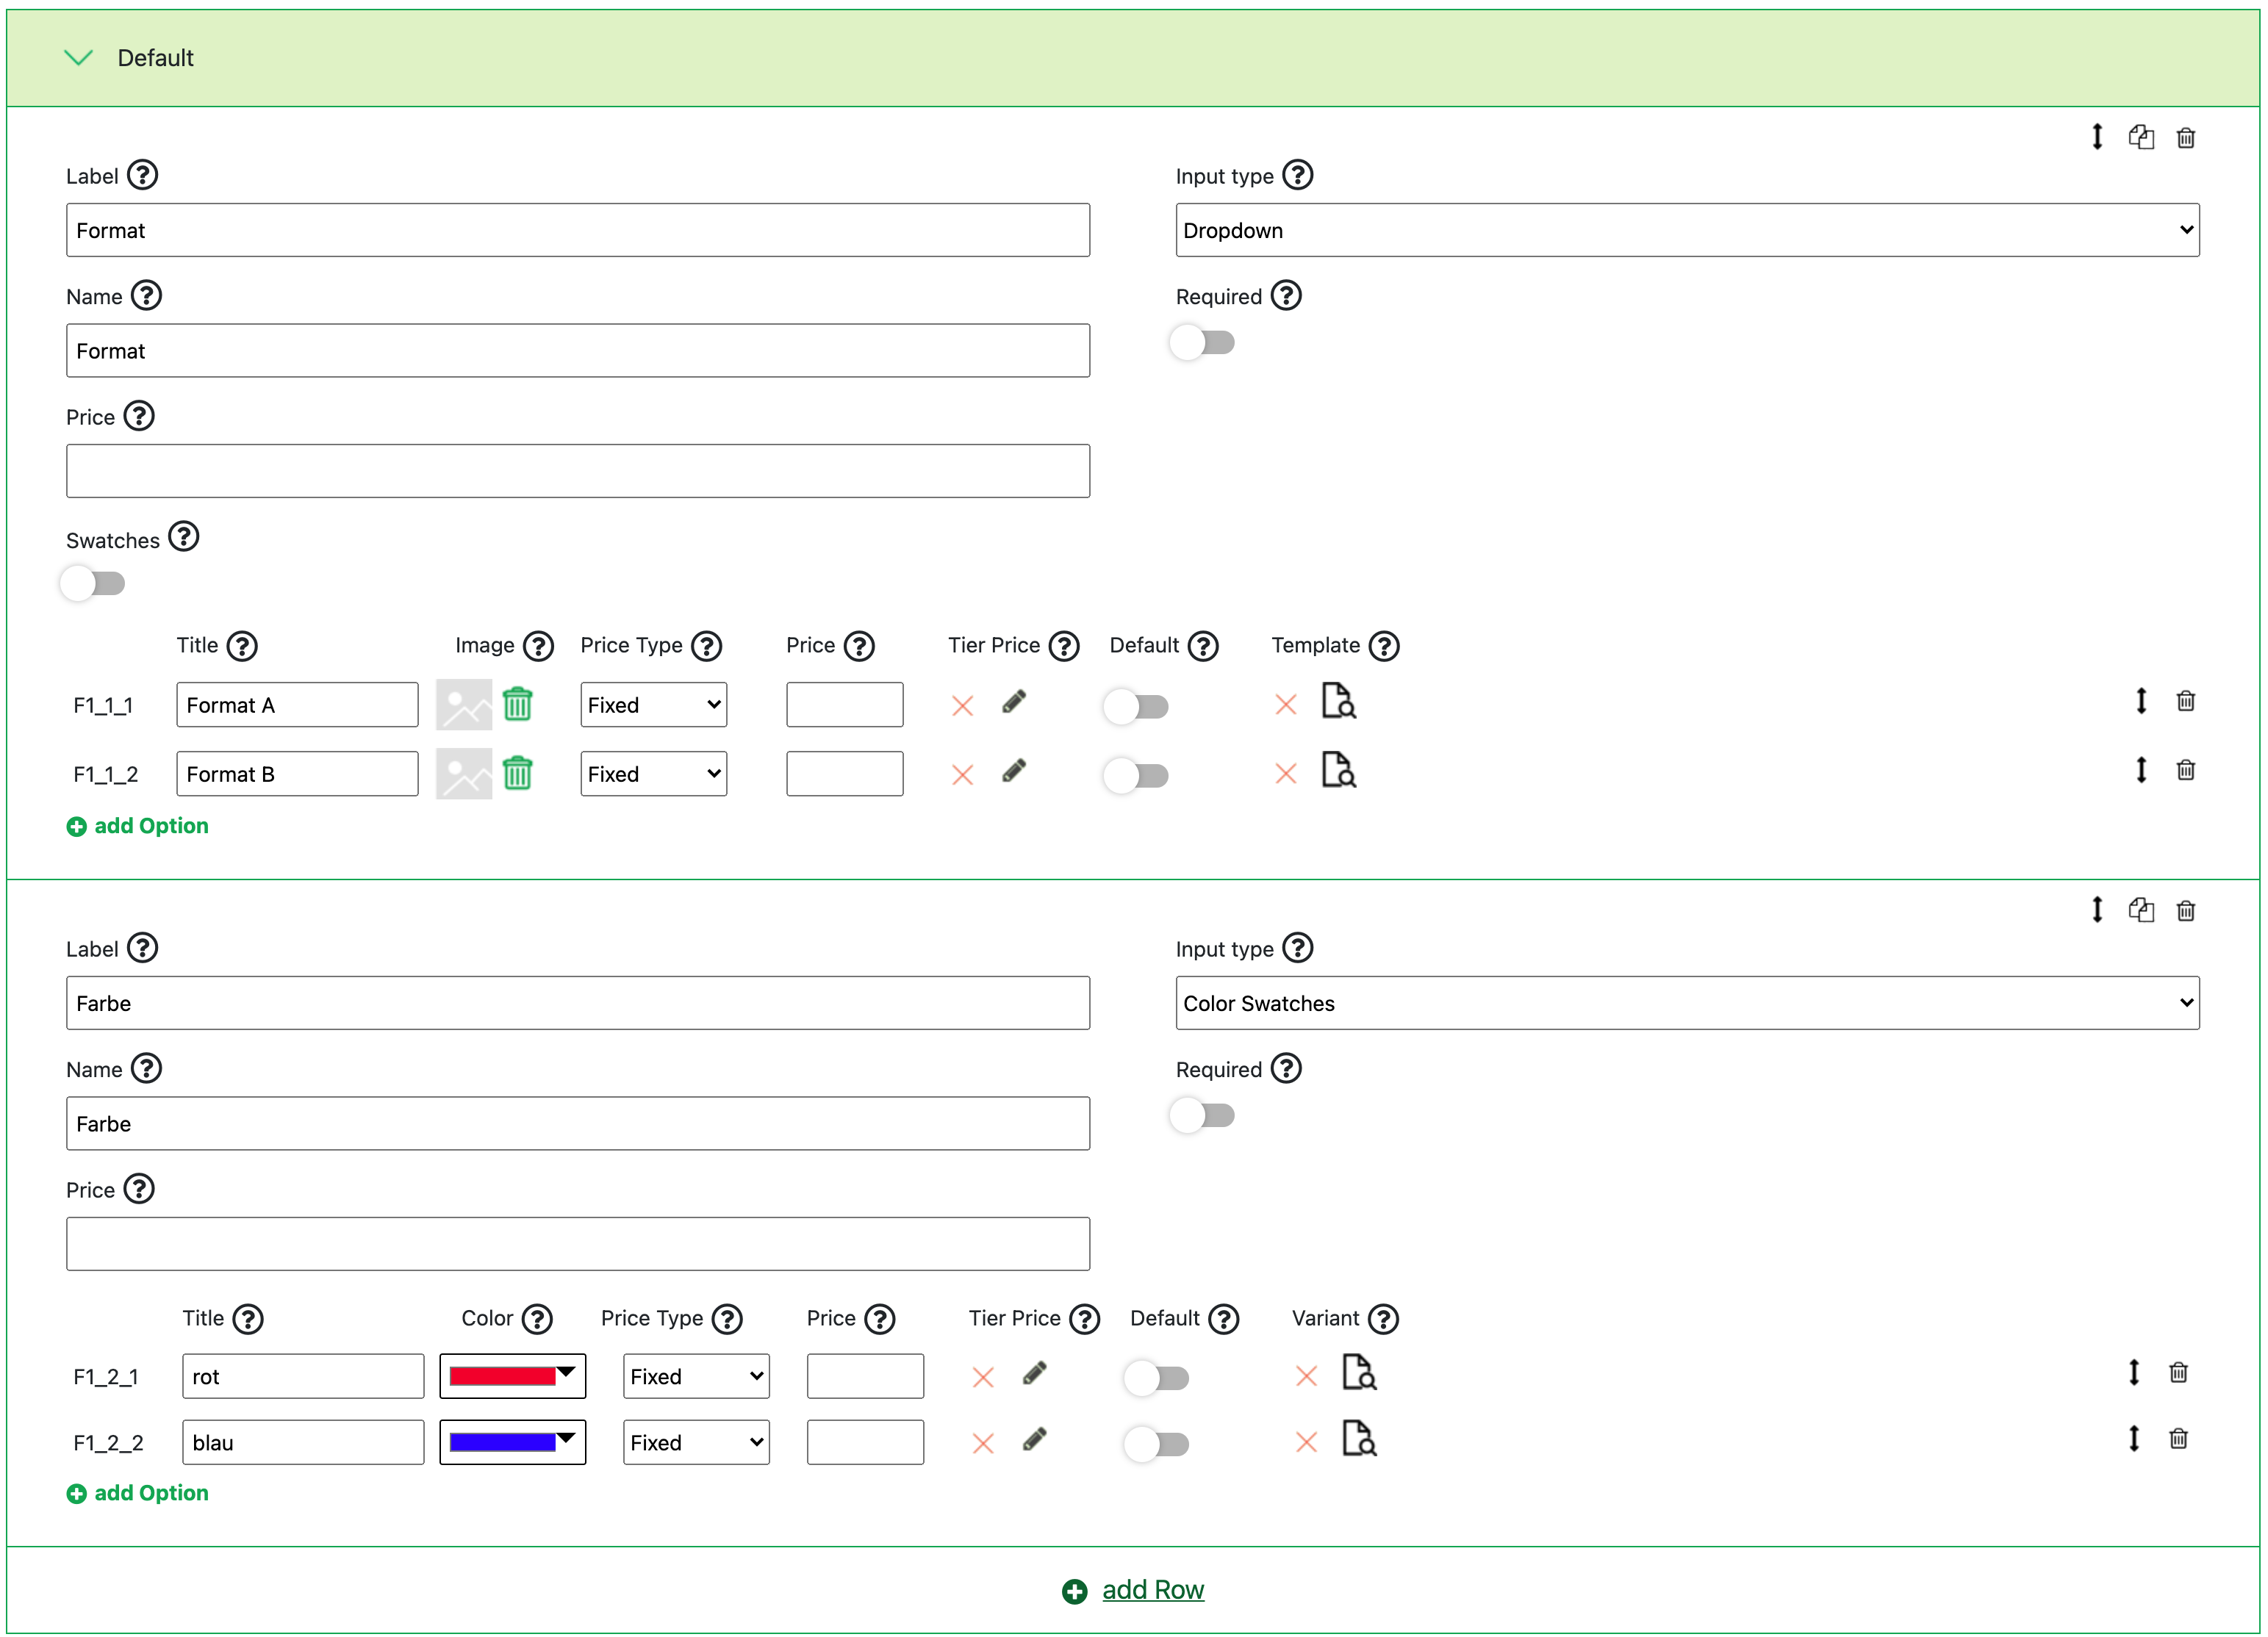
Task: Delete the rot option with trash icon
Action: tap(2178, 1372)
